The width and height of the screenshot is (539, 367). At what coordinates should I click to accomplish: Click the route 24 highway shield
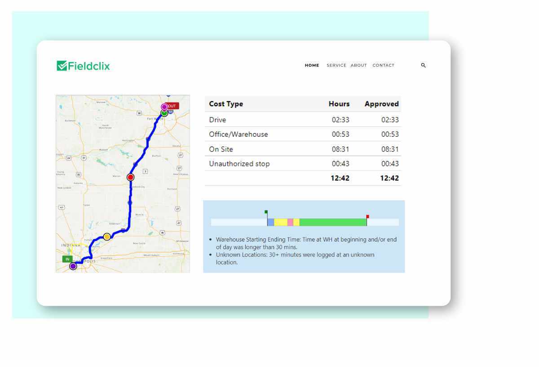coord(69,158)
